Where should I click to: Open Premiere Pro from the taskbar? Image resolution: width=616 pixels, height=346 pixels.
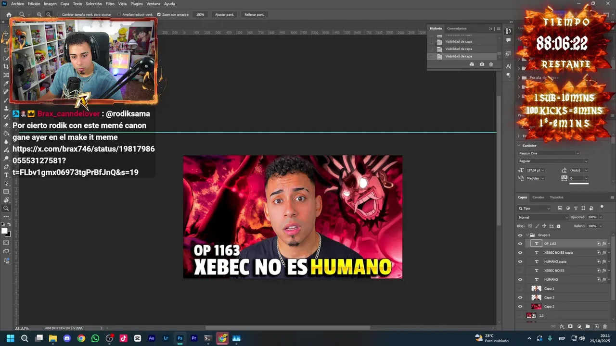tap(194, 338)
